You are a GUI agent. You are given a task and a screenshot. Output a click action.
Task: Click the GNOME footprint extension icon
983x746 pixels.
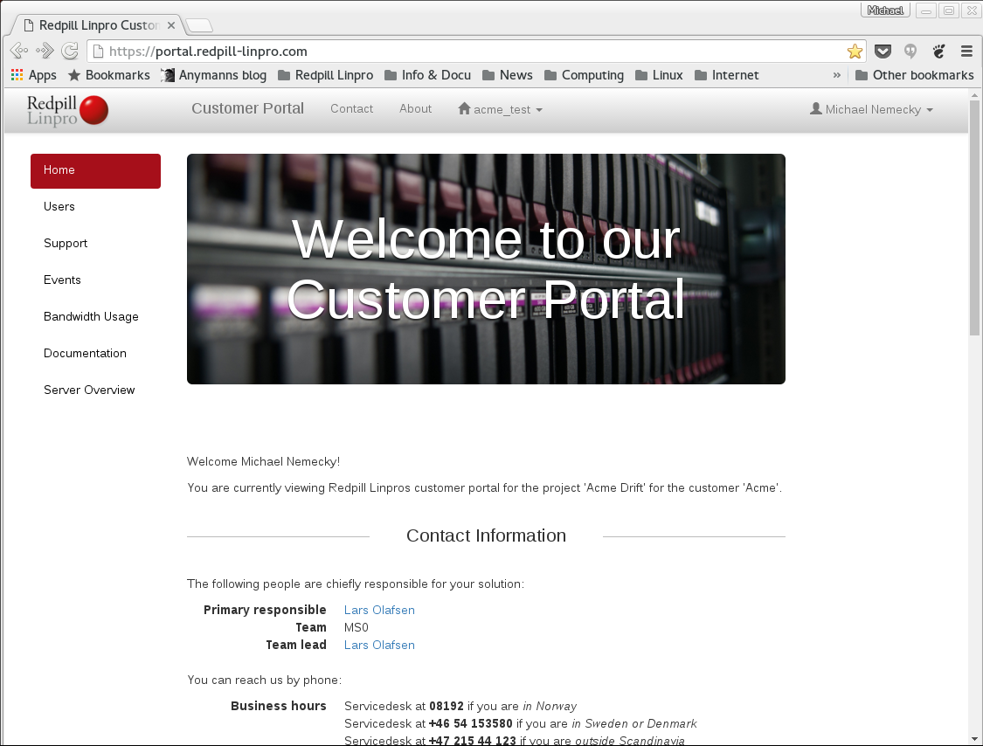[938, 52]
